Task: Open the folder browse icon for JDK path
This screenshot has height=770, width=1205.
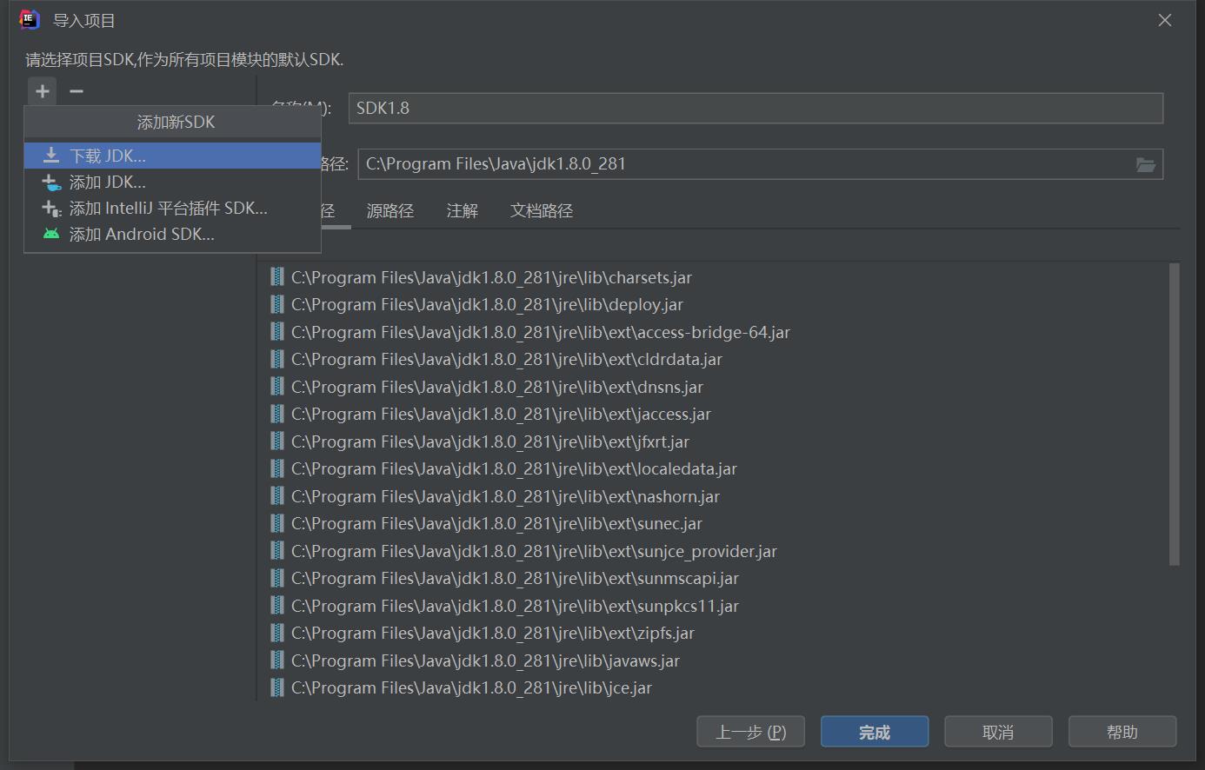Action: click(1146, 164)
